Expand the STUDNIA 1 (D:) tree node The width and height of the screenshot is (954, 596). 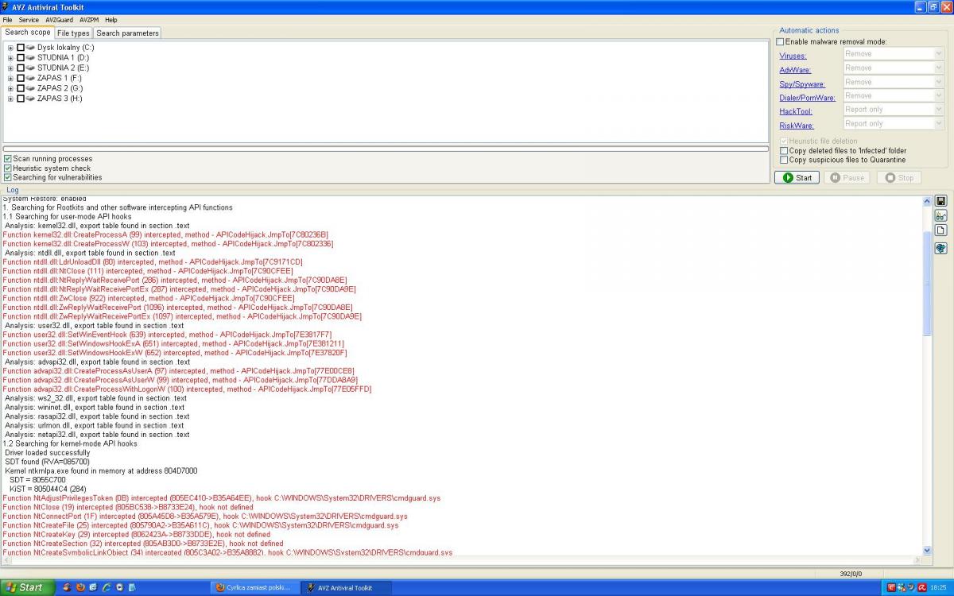pyautogui.click(x=10, y=58)
